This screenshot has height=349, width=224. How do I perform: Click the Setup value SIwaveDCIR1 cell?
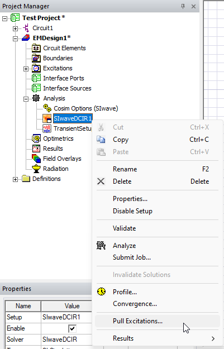click(66, 317)
